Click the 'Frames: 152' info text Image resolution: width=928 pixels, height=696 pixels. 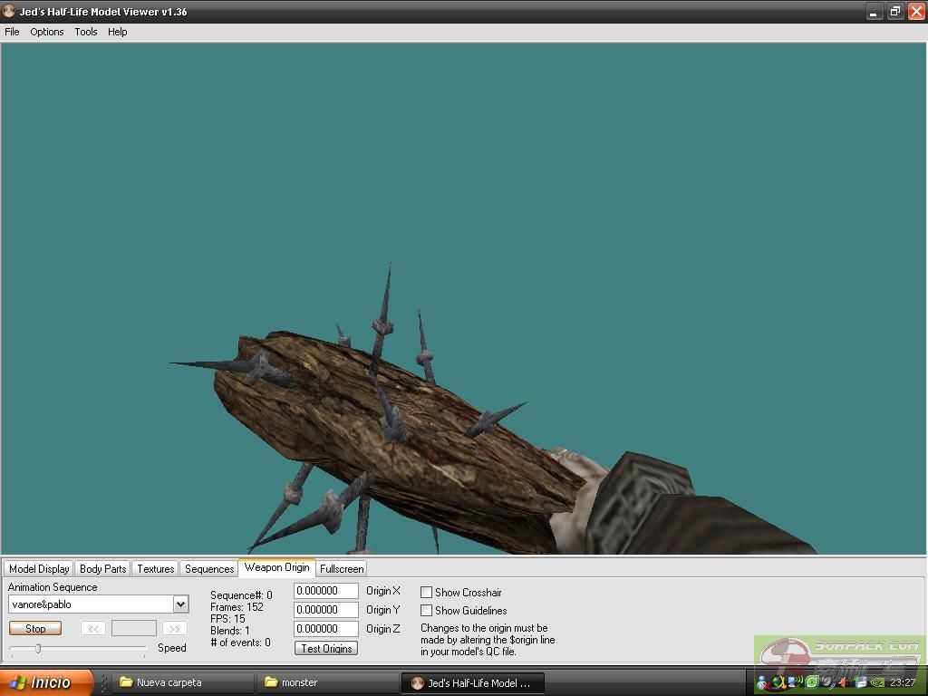point(237,607)
